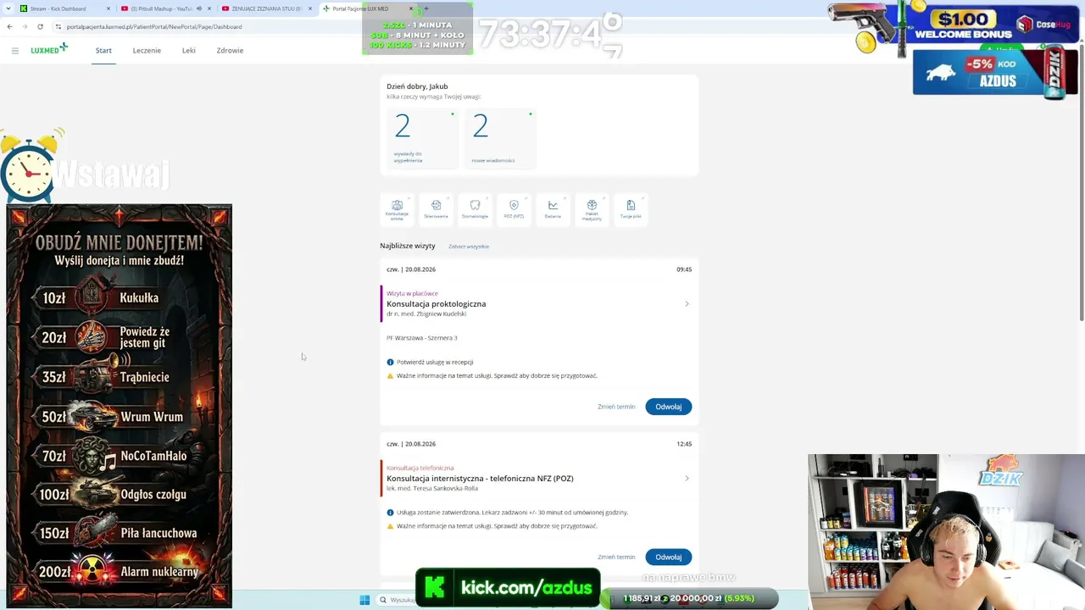Screen dimensions: 1085x610
Task: Switch to the ZENUJĄCE ZEZNANIA browser tab
Action: 267,8
